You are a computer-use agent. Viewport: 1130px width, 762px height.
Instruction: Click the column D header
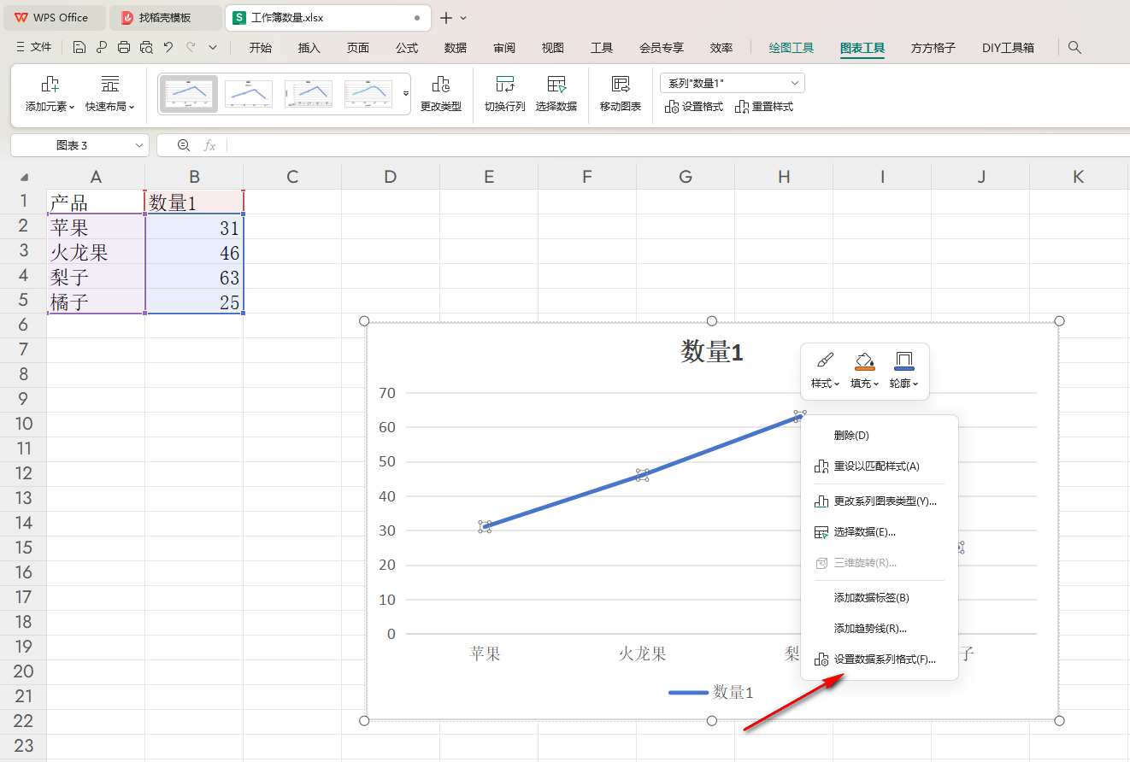click(x=391, y=177)
